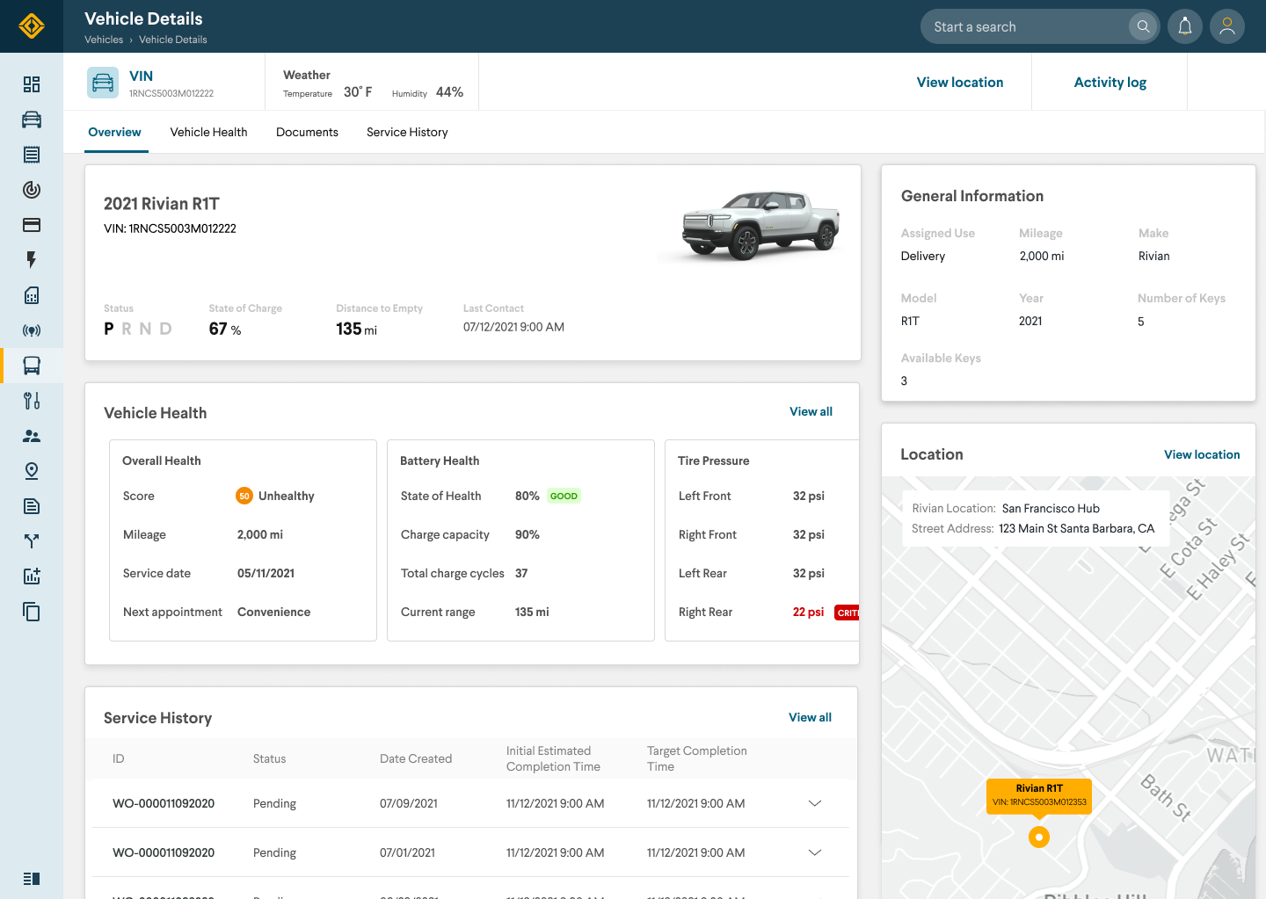
Task: Click the Status column header
Action: [x=269, y=758]
